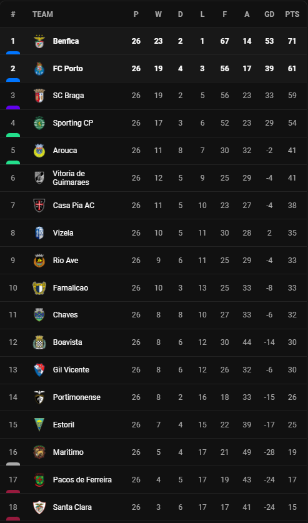Screen dimensions: 308x523
Task: Click the SC Braga team badge
Action: coord(39,96)
